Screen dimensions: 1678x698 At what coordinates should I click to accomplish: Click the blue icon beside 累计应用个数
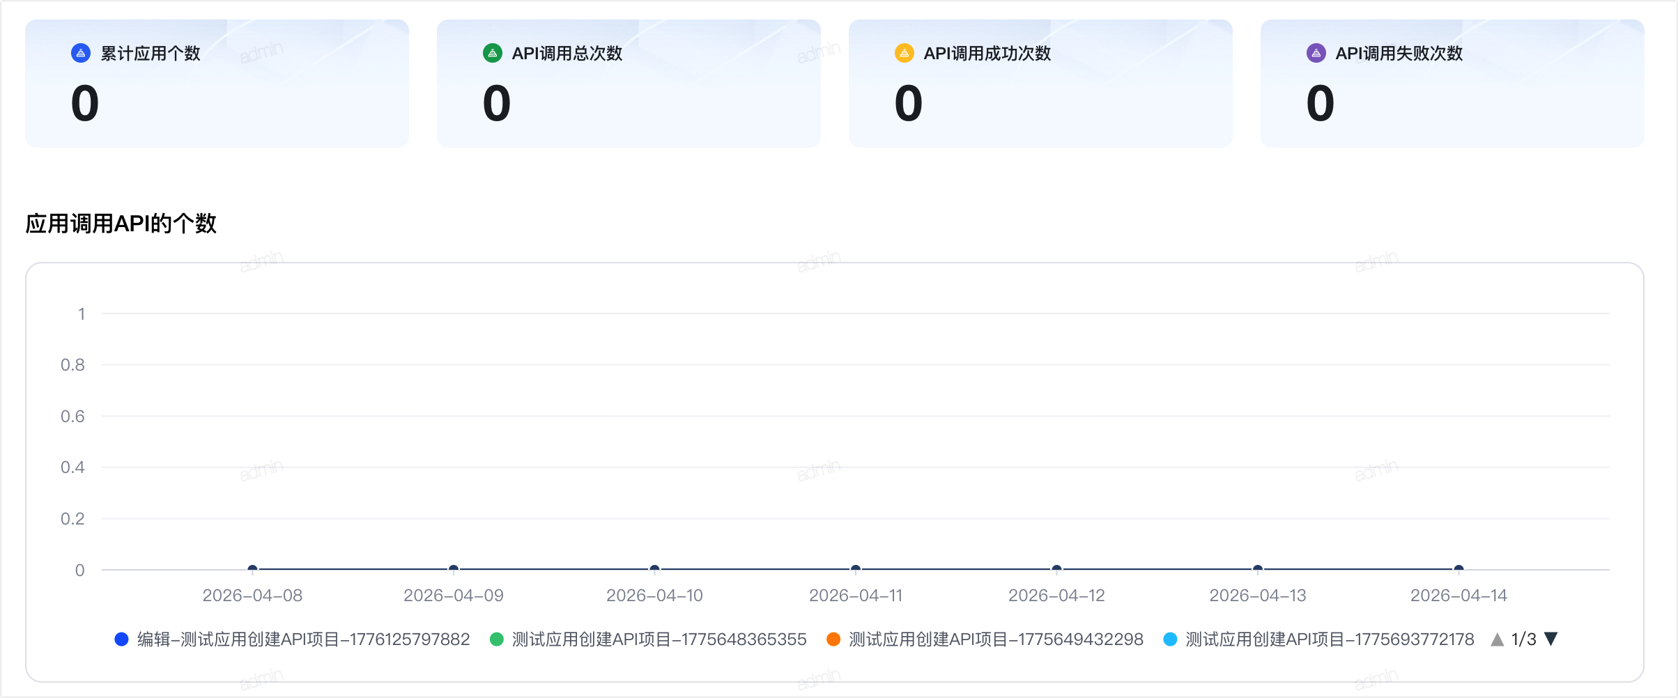[x=81, y=53]
